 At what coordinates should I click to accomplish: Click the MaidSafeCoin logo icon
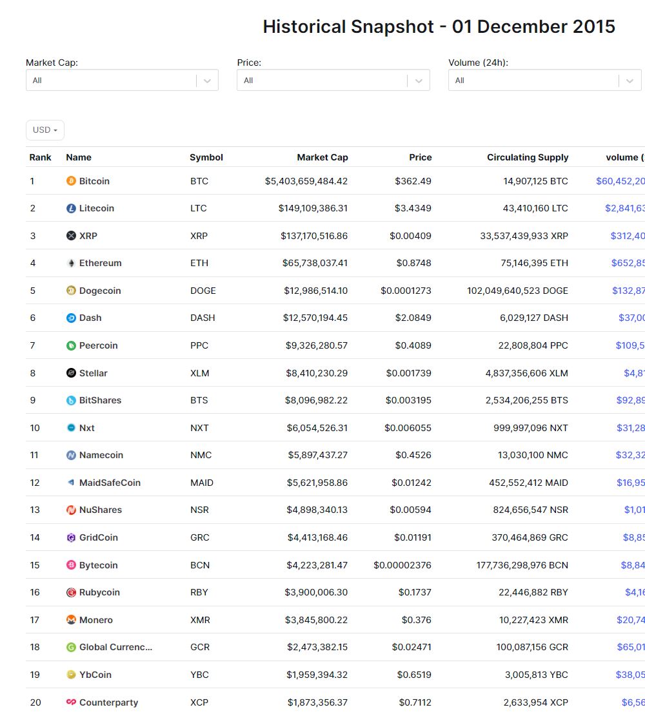pos(71,483)
